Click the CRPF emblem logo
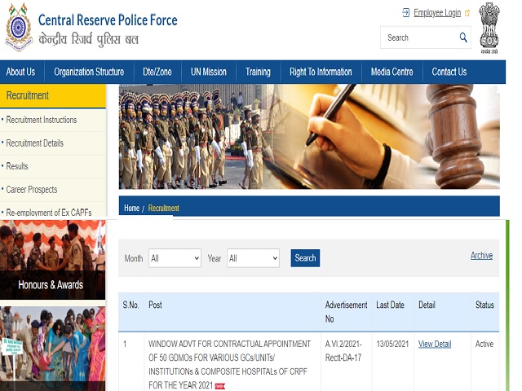This screenshot has width=522, height=391. tap(19, 27)
